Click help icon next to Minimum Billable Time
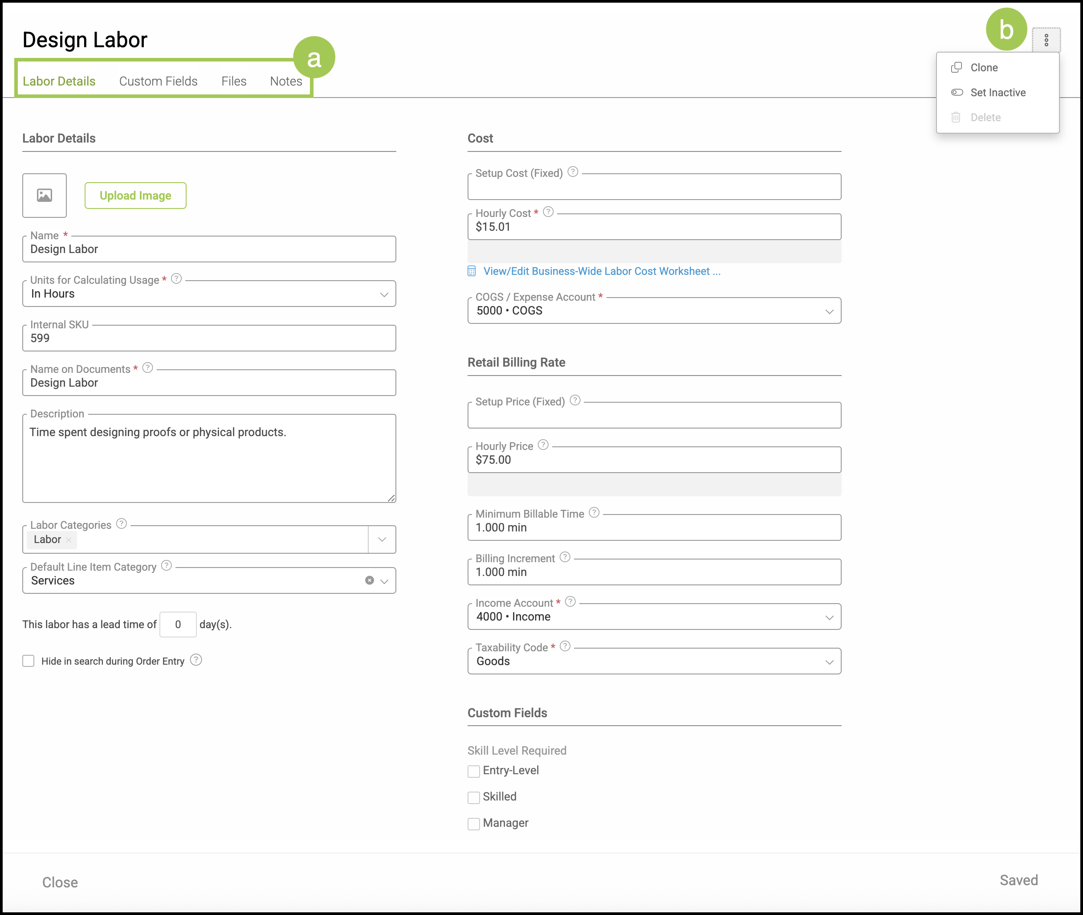The width and height of the screenshot is (1083, 915). click(594, 513)
